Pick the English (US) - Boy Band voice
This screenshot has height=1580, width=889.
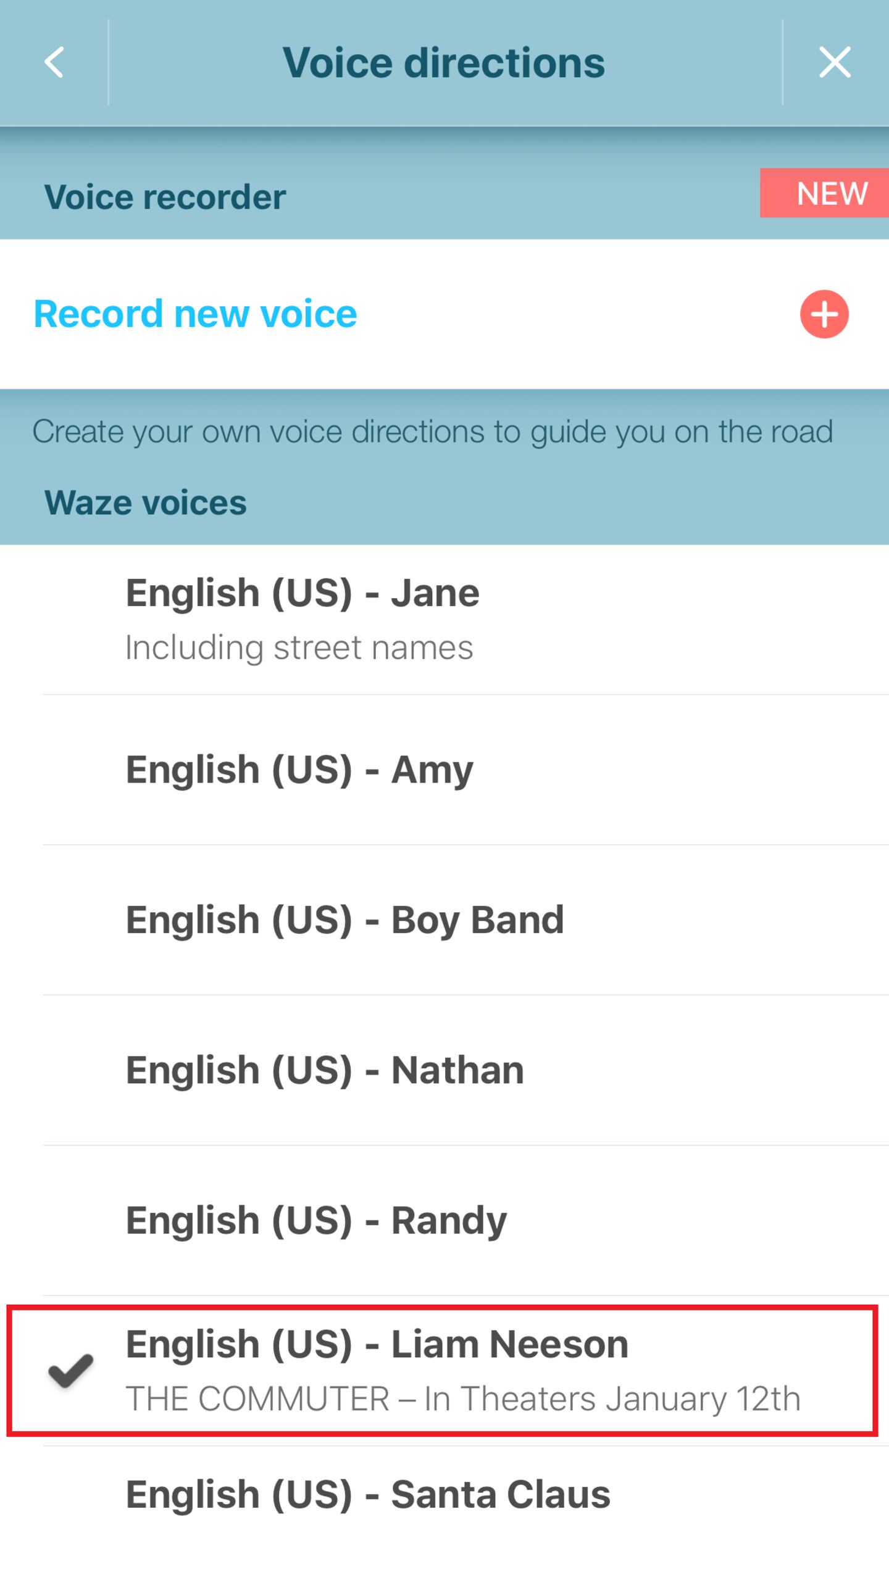(x=344, y=920)
